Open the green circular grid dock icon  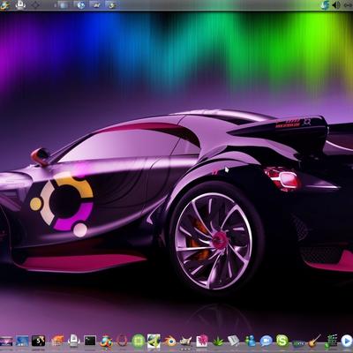(x=139, y=341)
